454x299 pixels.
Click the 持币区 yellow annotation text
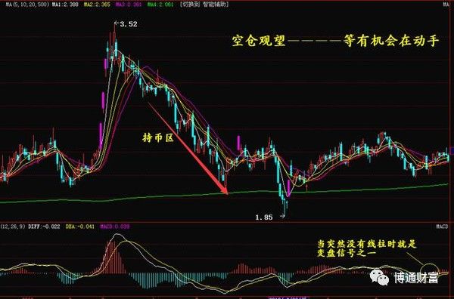pos(158,138)
